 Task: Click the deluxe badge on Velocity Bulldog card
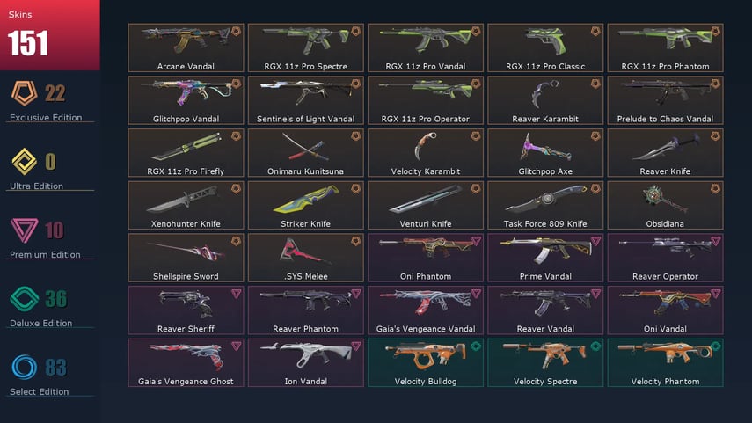coord(476,346)
